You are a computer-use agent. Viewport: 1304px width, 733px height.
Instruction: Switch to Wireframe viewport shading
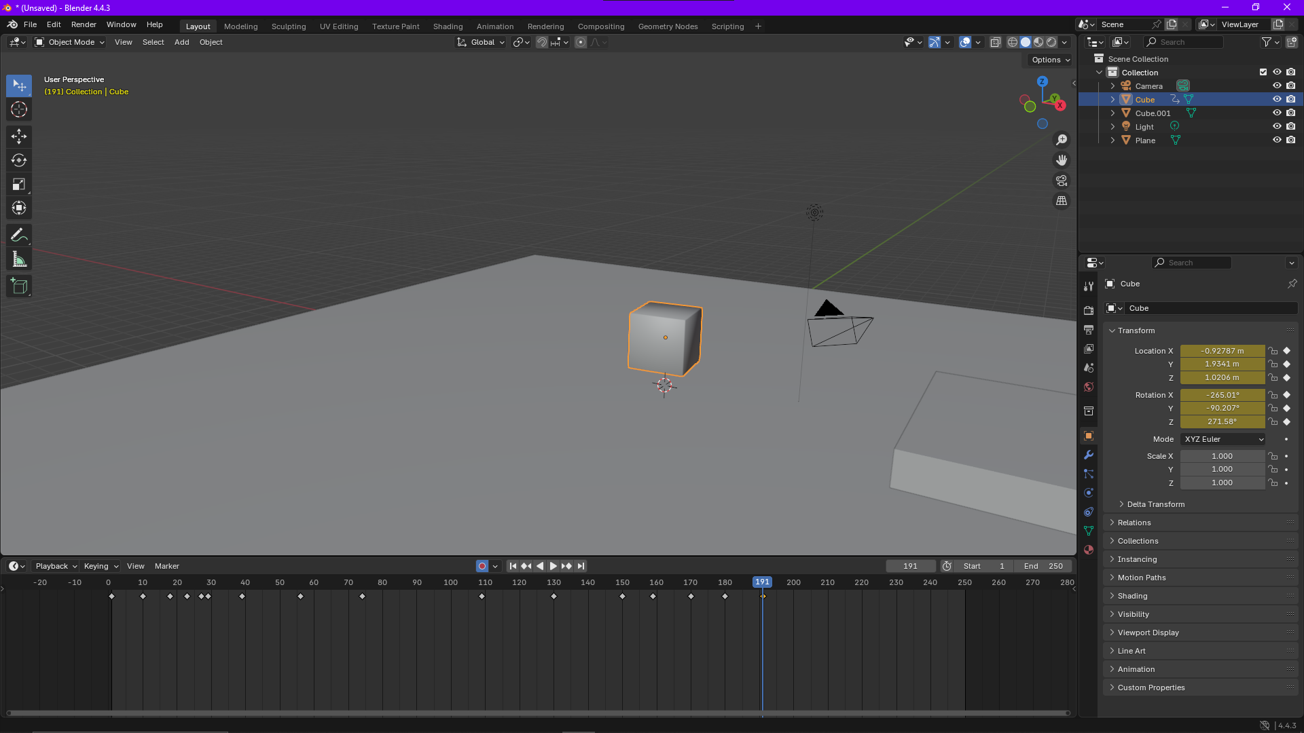click(1012, 42)
